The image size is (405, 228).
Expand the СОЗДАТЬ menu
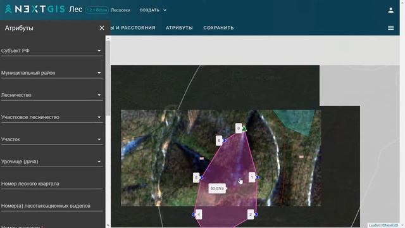pyautogui.click(x=153, y=10)
